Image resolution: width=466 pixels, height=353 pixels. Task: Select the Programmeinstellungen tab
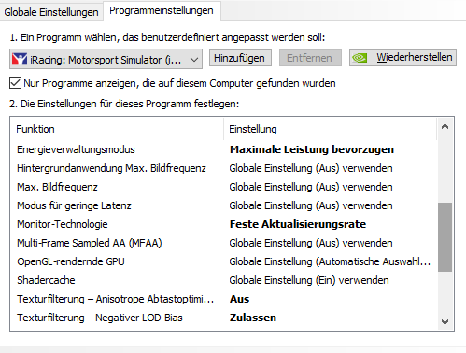click(x=162, y=10)
